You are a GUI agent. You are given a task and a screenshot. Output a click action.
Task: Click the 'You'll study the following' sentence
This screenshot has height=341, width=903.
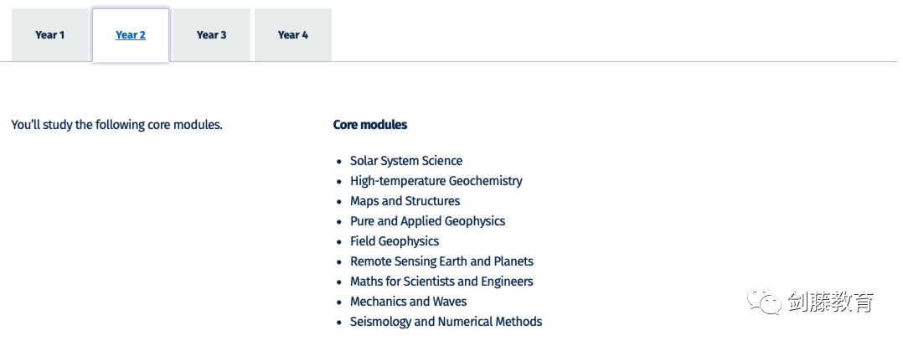coord(116,125)
